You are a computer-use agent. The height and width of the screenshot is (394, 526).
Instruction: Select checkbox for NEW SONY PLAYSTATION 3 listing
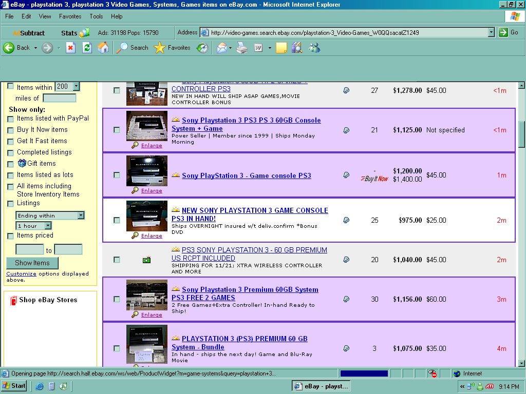[117, 220]
